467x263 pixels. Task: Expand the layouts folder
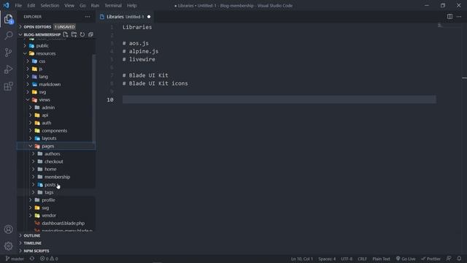[49, 138]
